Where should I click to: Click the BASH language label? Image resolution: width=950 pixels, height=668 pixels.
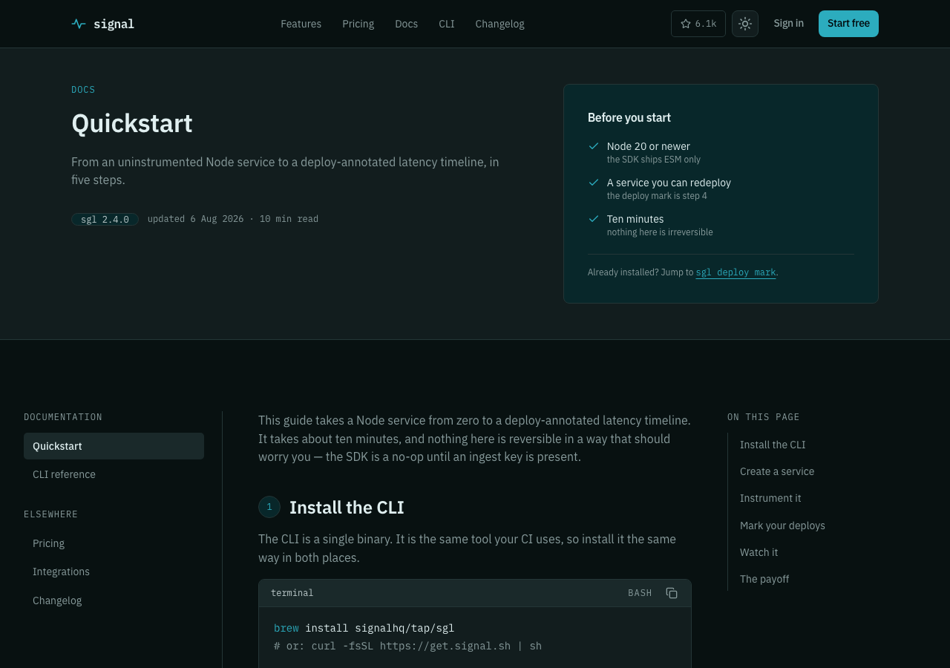click(640, 593)
